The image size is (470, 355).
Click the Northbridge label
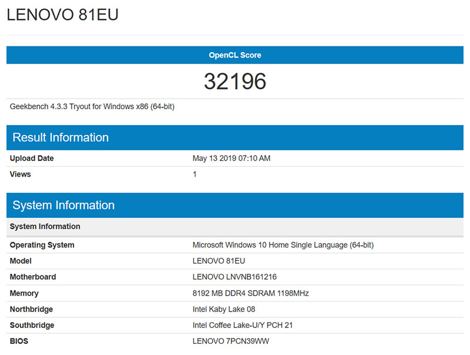click(32, 309)
